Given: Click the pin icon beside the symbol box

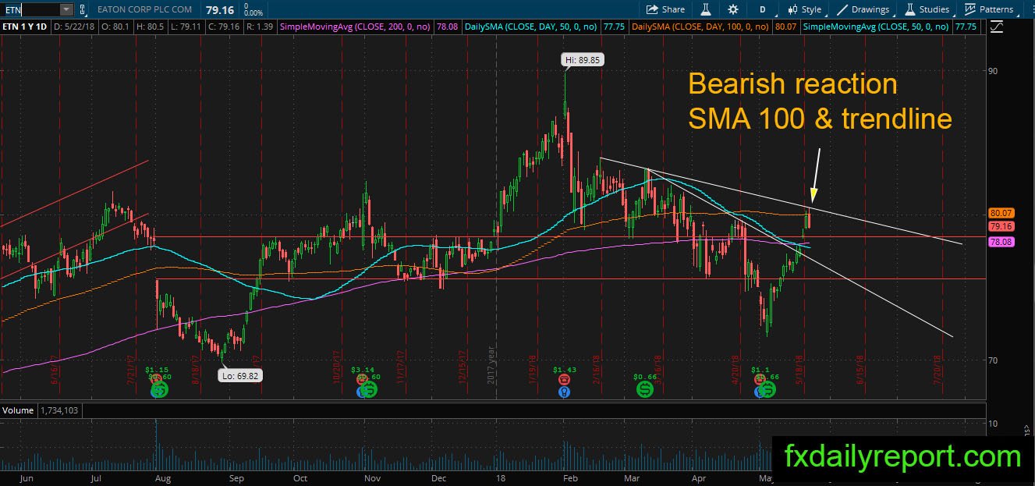Looking at the screenshot, I should tap(83, 9).
